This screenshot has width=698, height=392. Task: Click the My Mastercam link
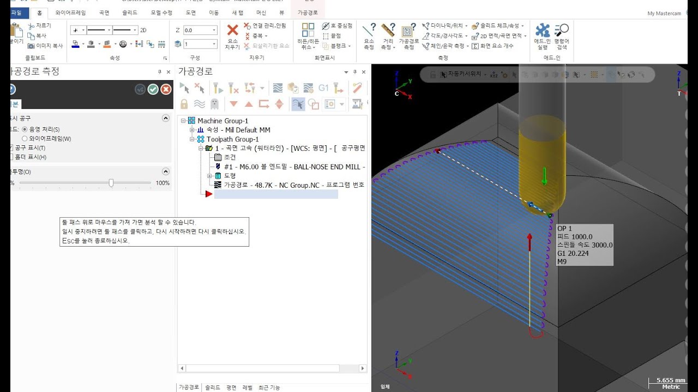tap(665, 14)
